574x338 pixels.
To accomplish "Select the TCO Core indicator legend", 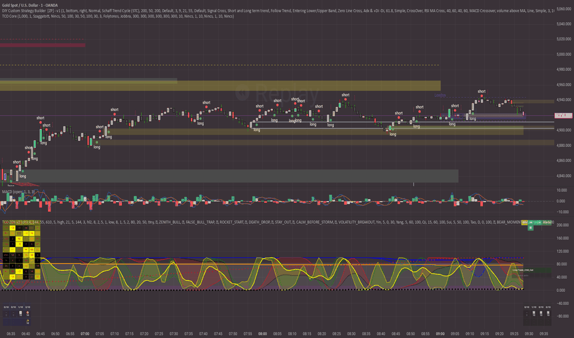I will [x=118, y=16].
